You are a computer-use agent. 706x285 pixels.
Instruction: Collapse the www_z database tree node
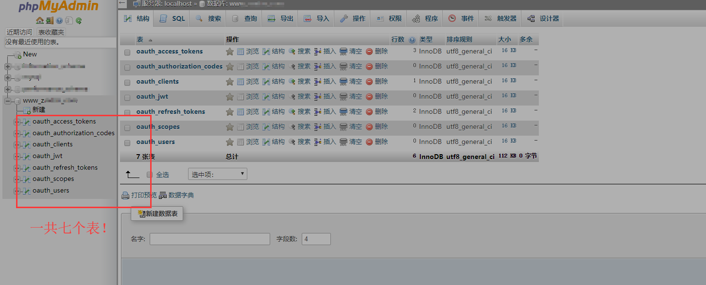(x=7, y=101)
